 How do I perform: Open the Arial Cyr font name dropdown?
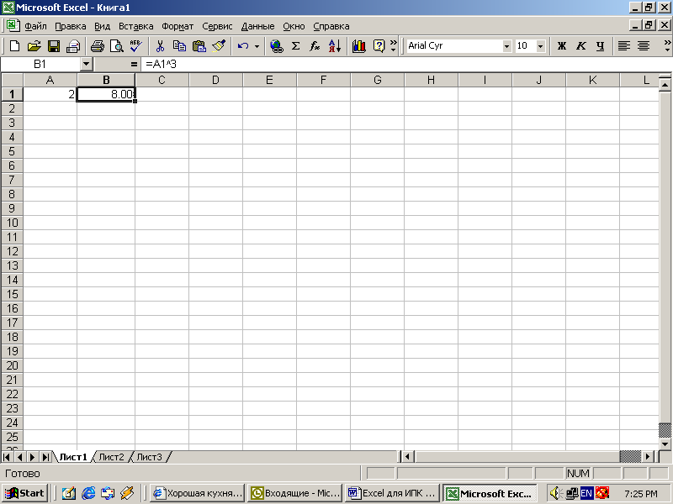(x=506, y=46)
